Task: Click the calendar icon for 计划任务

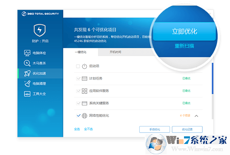Action: click(84, 79)
